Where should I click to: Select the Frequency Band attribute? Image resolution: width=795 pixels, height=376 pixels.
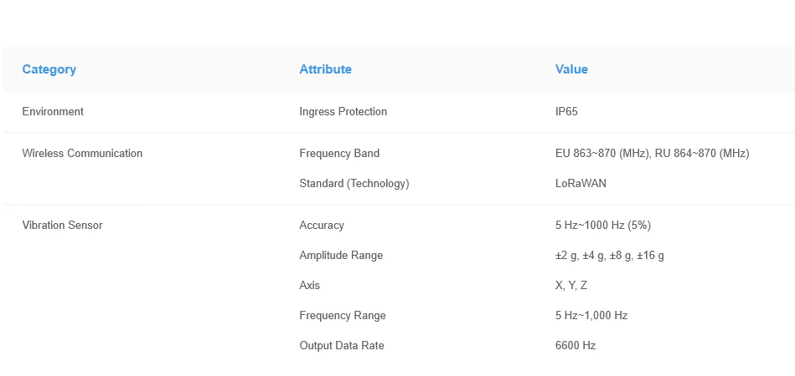tap(339, 153)
